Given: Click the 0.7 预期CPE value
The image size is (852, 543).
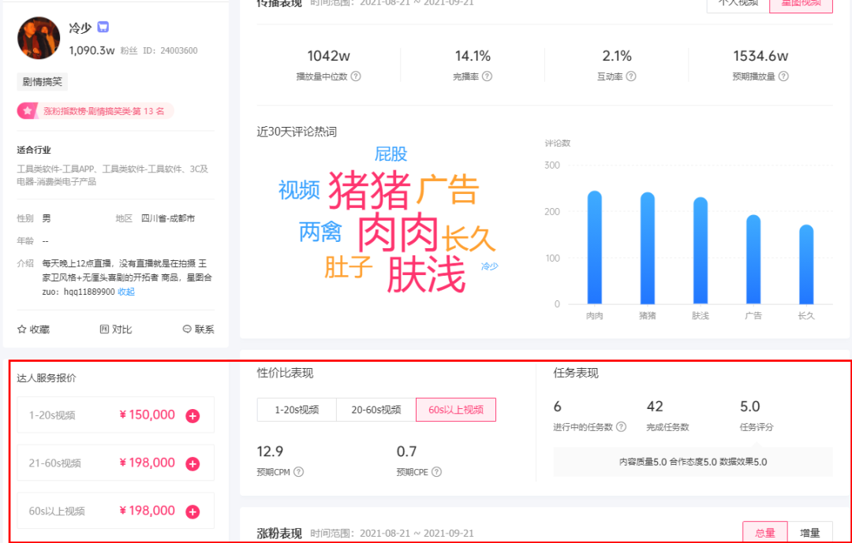Looking at the screenshot, I should point(406,452).
